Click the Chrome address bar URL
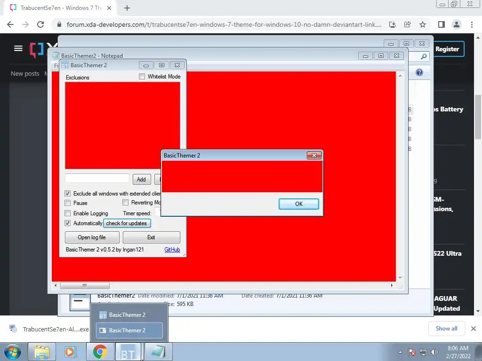This screenshot has height=361, width=482. tap(224, 24)
